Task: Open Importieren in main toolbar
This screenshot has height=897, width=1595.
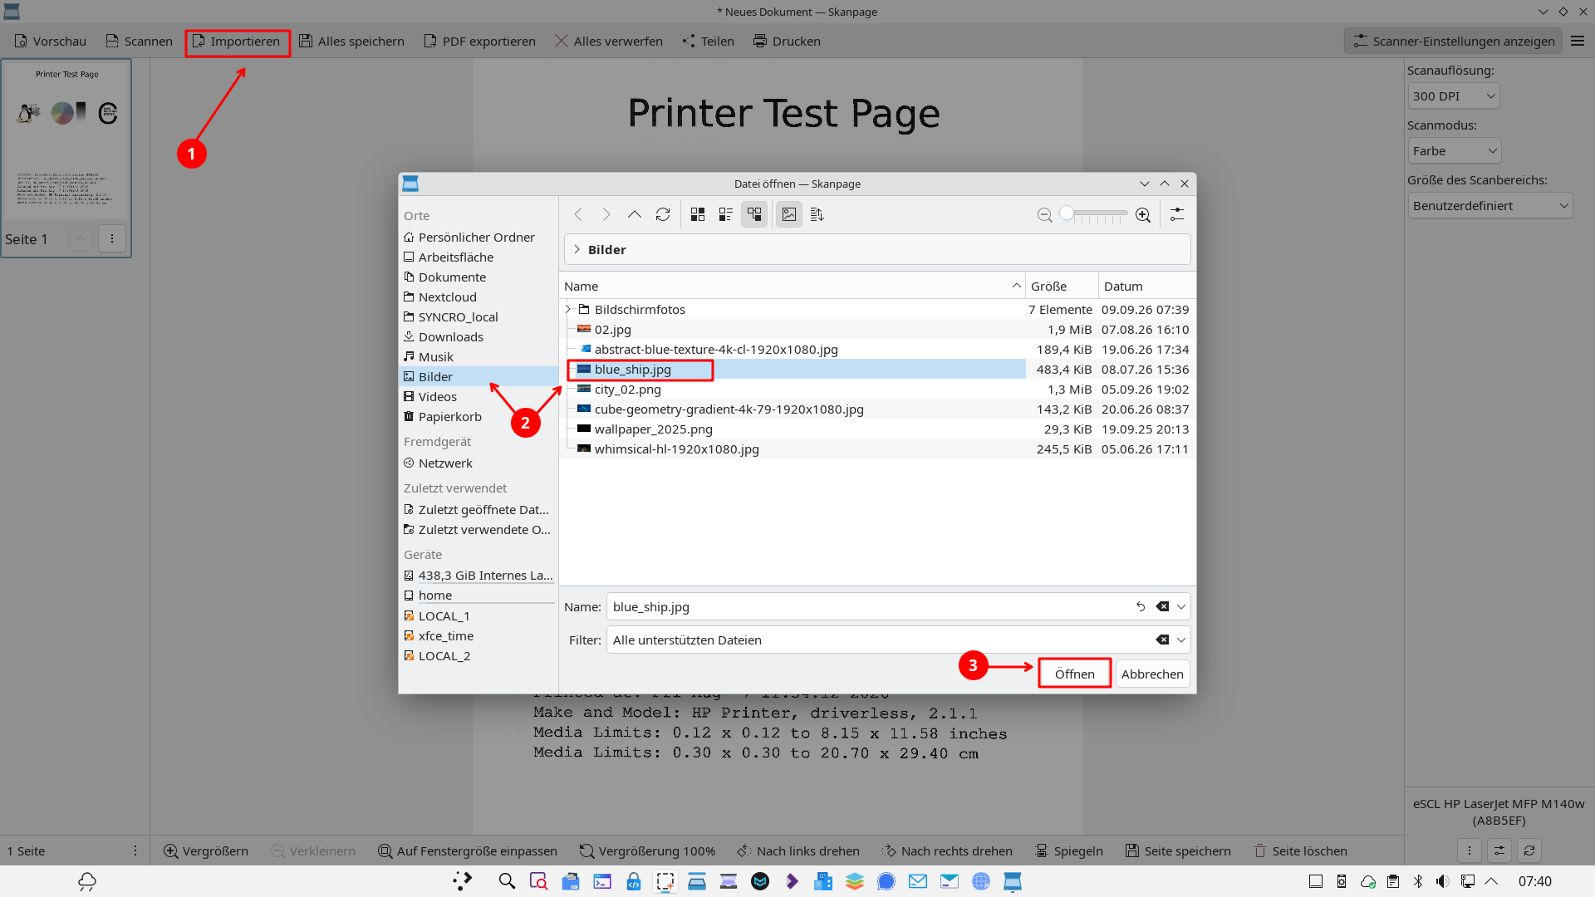Action: [x=238, y=42]
